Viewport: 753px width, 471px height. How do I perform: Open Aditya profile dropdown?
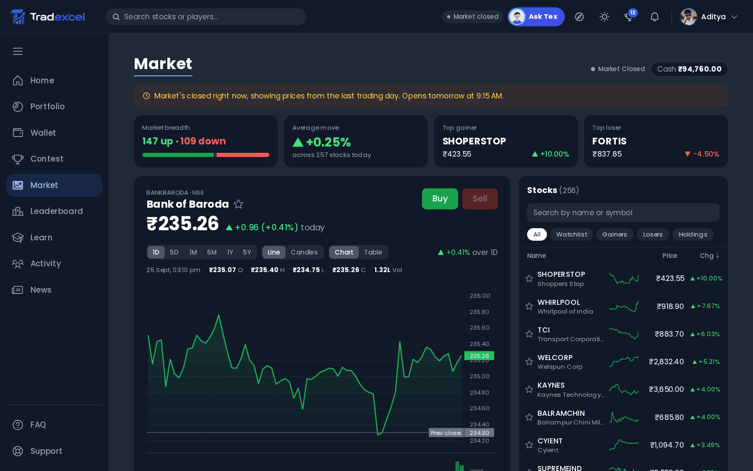click(709, 17)
